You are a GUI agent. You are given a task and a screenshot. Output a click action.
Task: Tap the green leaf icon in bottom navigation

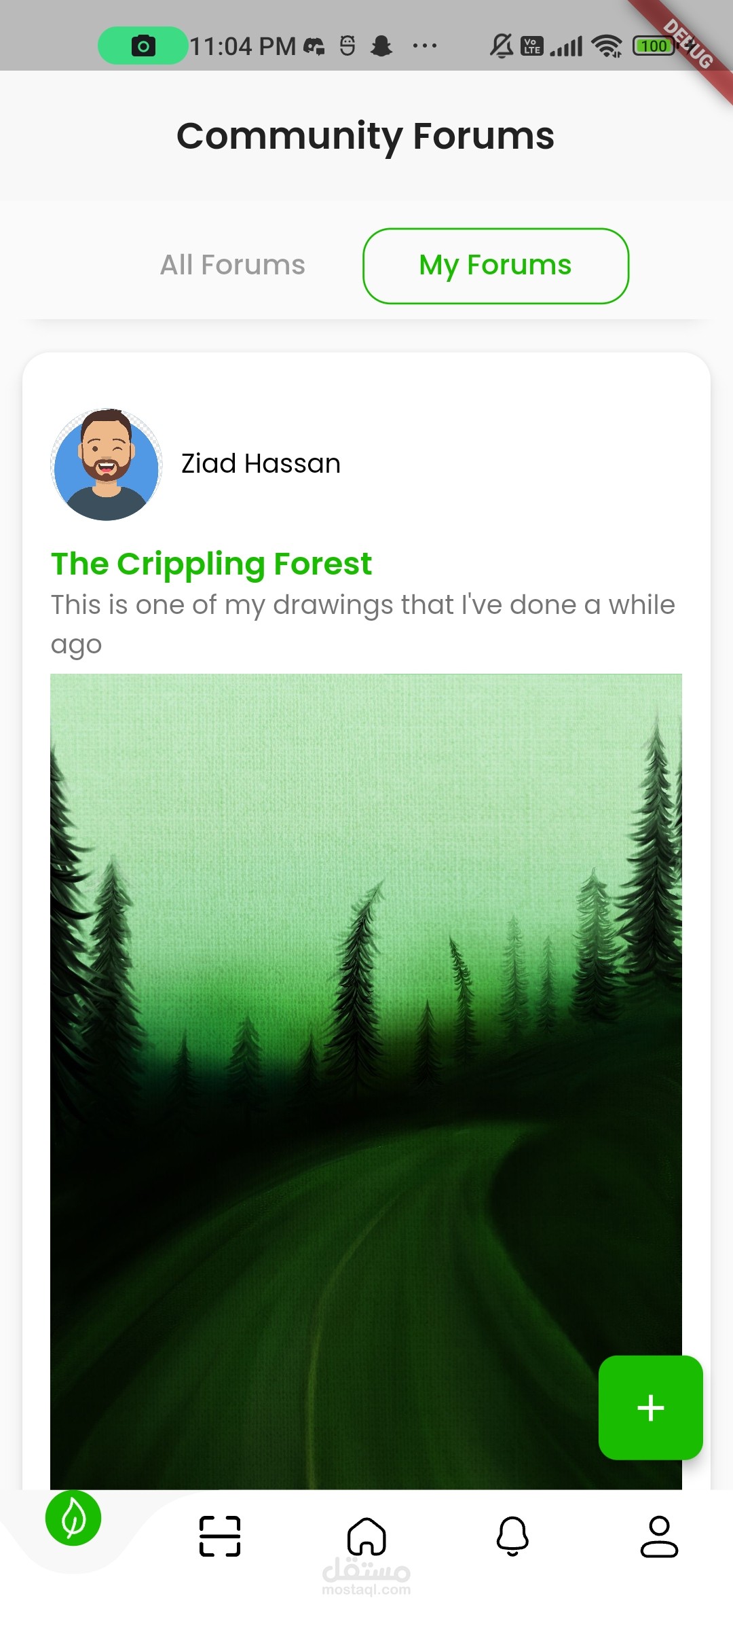[x=73, y=1519]
